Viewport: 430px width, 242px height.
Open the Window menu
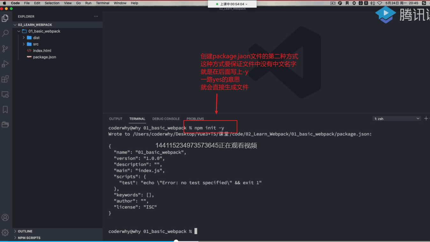click(x=120, y=3)
